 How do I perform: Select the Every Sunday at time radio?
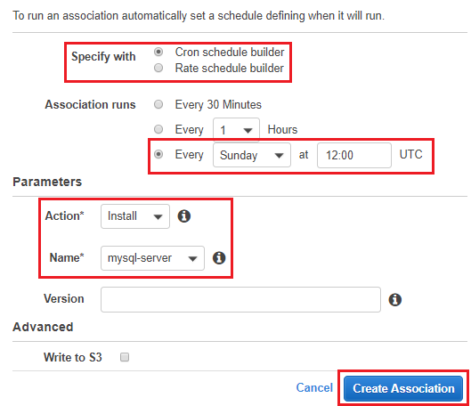tap(158, 154)
